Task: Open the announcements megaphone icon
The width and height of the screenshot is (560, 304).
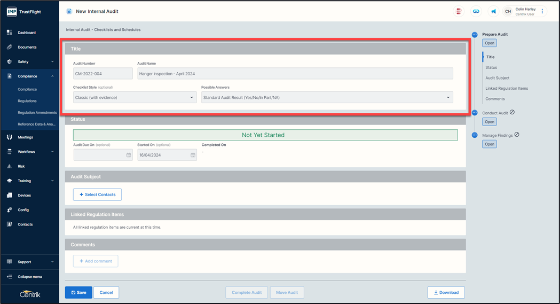Action: pyautogui.click(x=493, y=11)
